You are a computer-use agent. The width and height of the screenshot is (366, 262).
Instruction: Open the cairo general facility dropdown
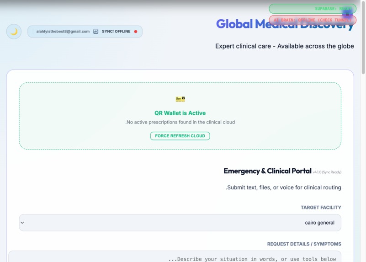180,223
